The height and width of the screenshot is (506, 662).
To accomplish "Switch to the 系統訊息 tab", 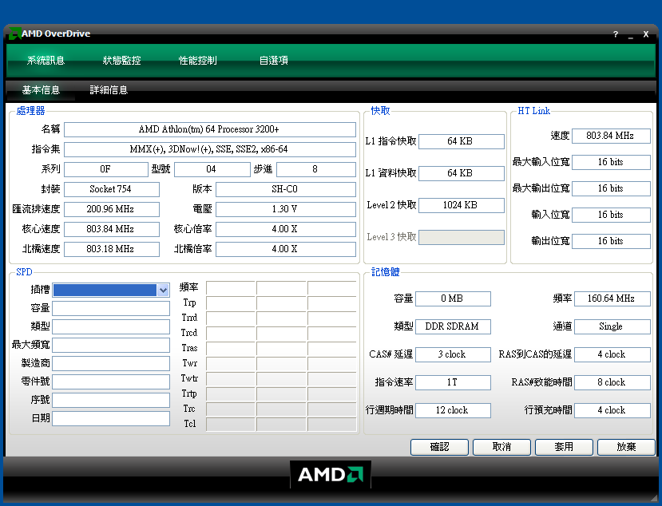I will click(46, 61).
